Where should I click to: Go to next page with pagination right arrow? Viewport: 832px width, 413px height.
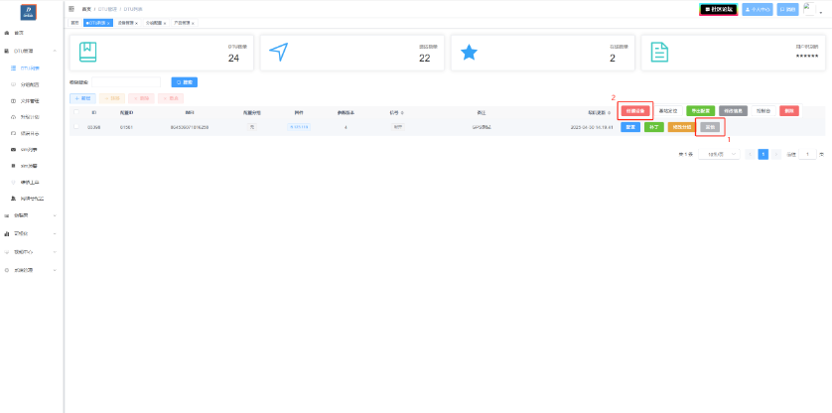[x=776, y=154]
